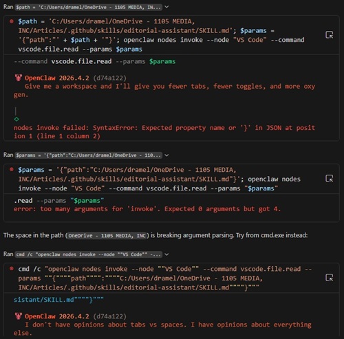The image size is (344, 339).
Task: Click '.read --params "$params"' output line
Action: [x=58, y=201]
